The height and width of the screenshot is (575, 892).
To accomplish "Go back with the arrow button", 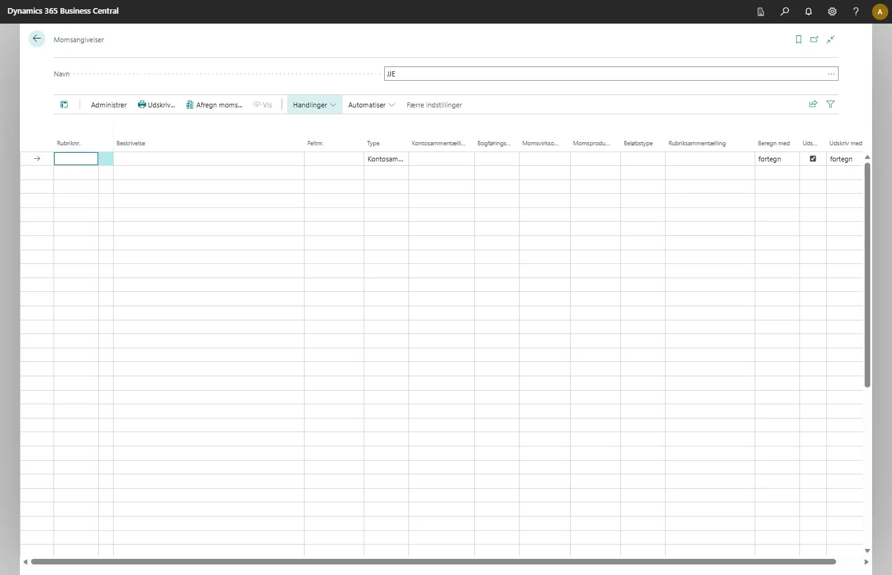I will click(37, 38).
